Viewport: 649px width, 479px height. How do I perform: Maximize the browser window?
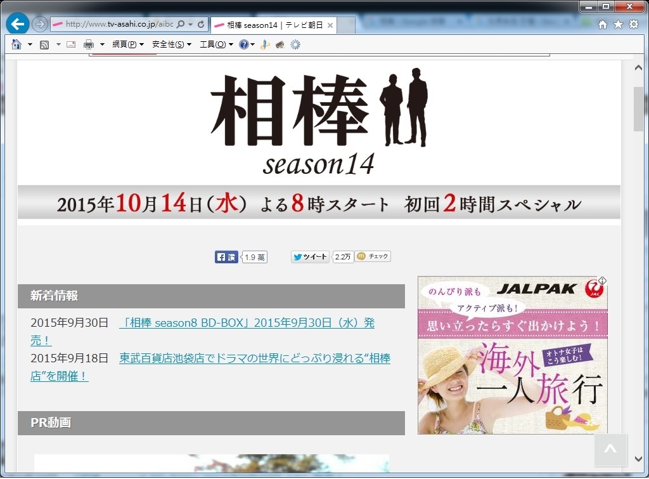(x=606, y=6)
